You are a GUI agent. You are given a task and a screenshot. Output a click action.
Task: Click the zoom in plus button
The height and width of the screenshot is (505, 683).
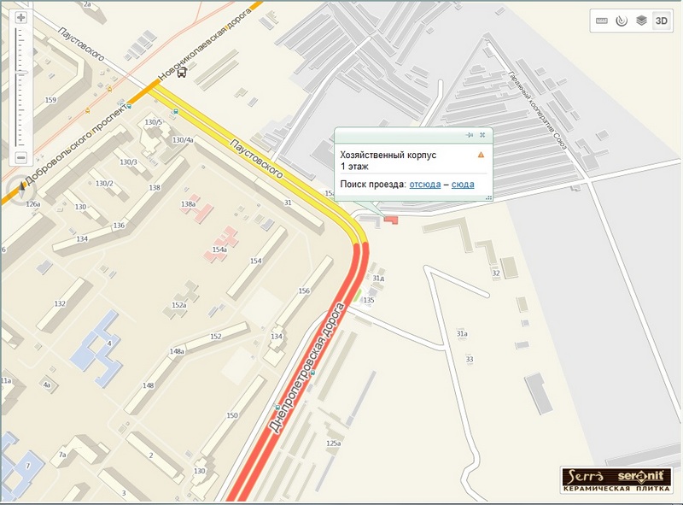click(21, 17)
